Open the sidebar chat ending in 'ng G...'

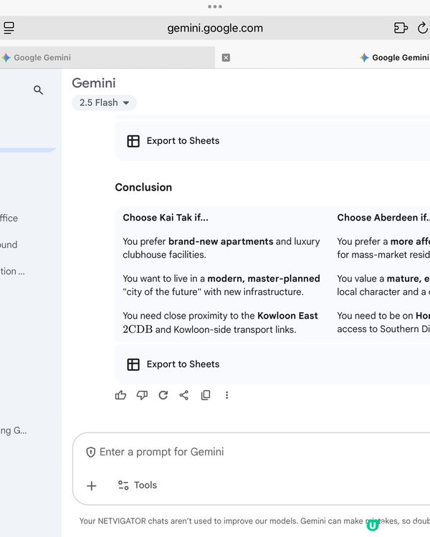(14, 430)
